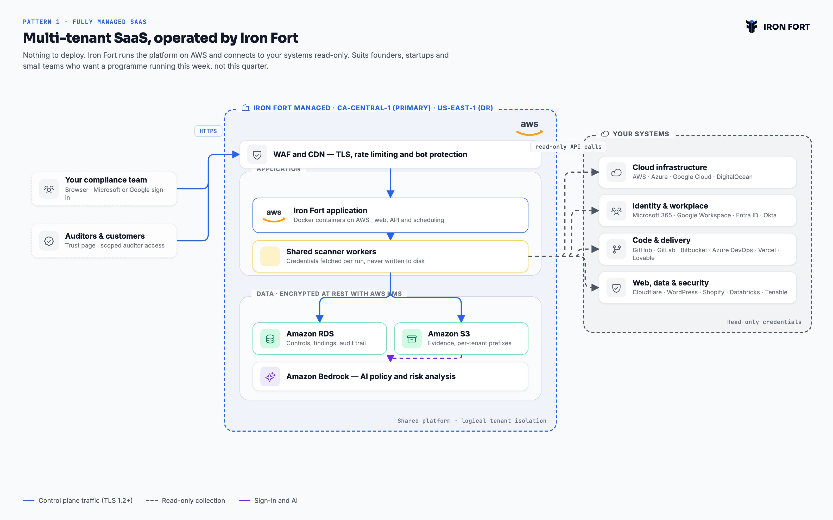Click the verified badge icon in Auditors card
Image resolution: width=833 pixels, height=520 pixels.
tap(49, 241)
